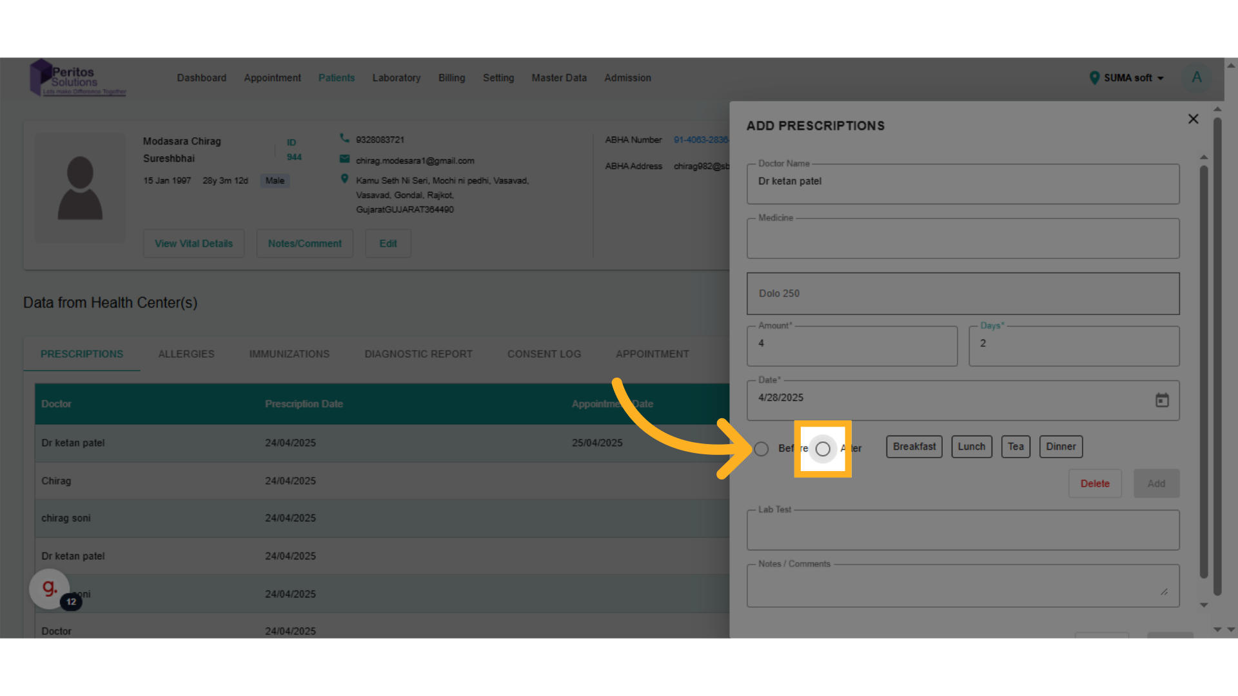Click the red Delete button
Image resolution: width=1238 pixels, height=696 pixels.
[1094, 483]
